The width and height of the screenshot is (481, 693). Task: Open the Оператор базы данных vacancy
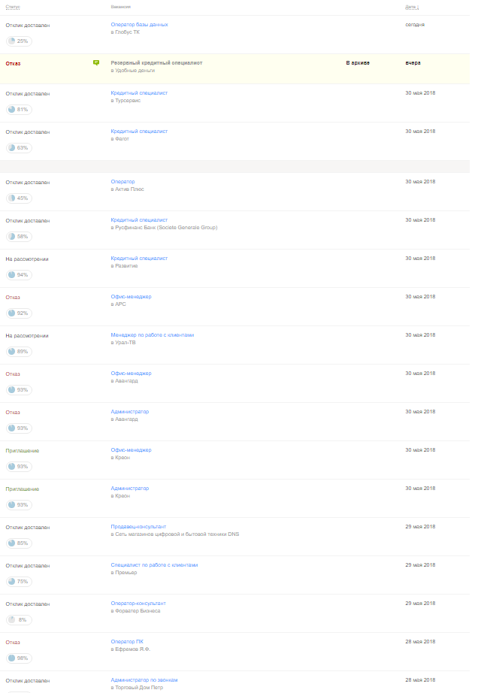tap(138, 23)
